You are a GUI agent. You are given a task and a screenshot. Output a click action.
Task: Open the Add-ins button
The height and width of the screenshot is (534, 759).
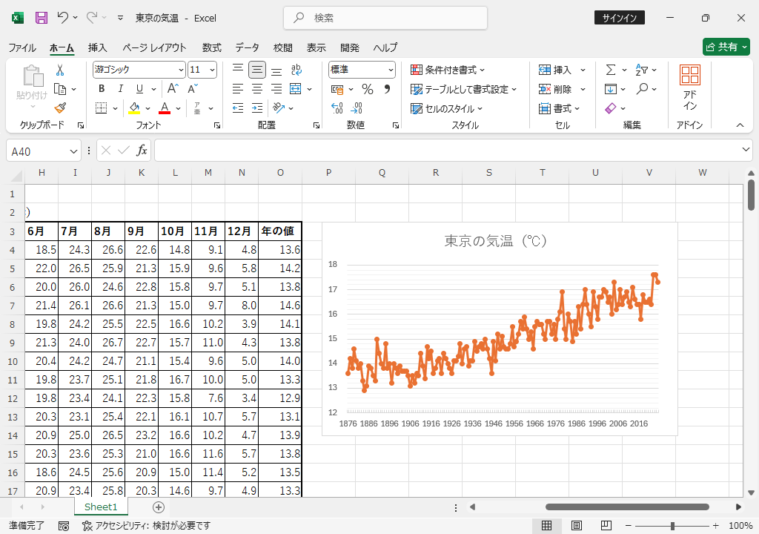pos(690,88)
